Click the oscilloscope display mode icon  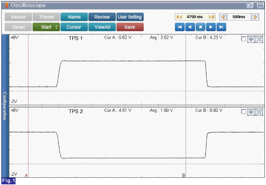click(250, 5)
